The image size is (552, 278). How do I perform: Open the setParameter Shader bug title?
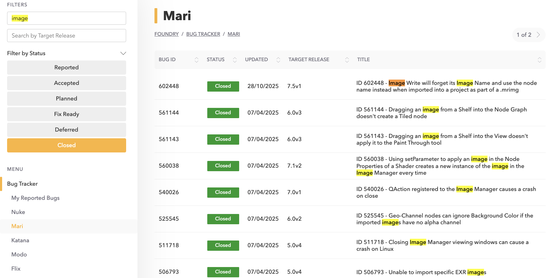pyautogui.click(x=440, y=166)
